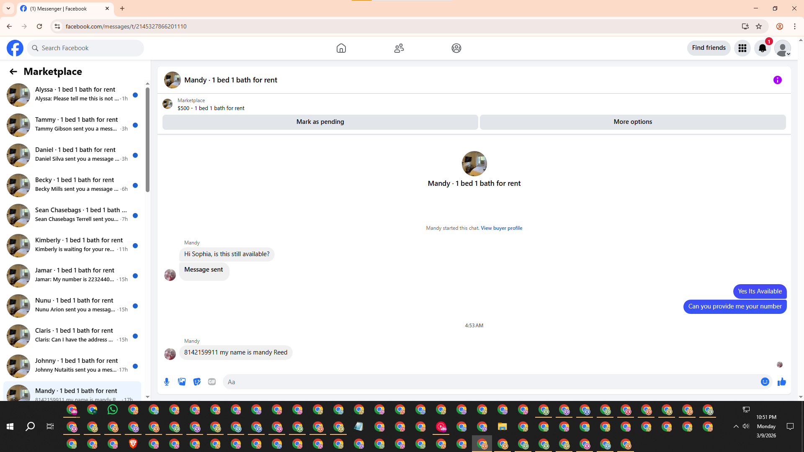Show hidden system tray icons chevron
This screenshot has height=452, width=804.
pyautogui.click(x=736, y=426)
